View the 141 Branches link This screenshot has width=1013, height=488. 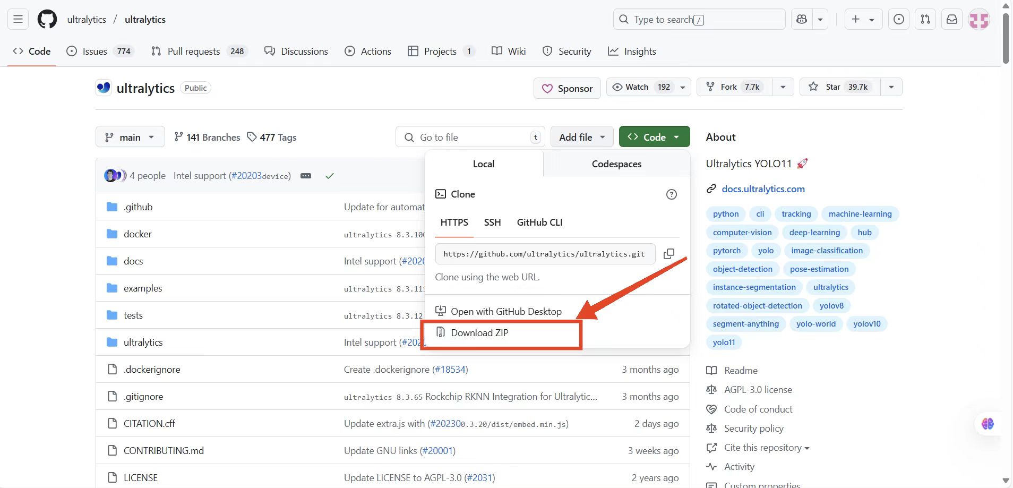[207, 137]
